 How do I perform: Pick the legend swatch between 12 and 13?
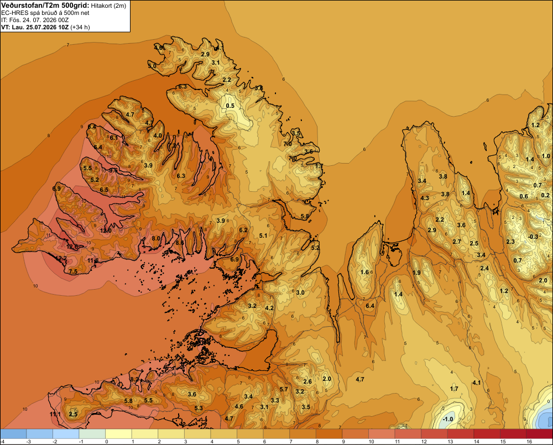point(434,434)
